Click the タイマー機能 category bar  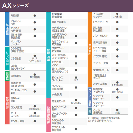(x=90, y=97)
